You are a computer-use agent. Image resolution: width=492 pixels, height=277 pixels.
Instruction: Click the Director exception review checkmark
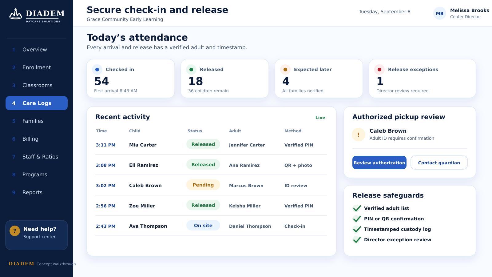tap(357, 240)
